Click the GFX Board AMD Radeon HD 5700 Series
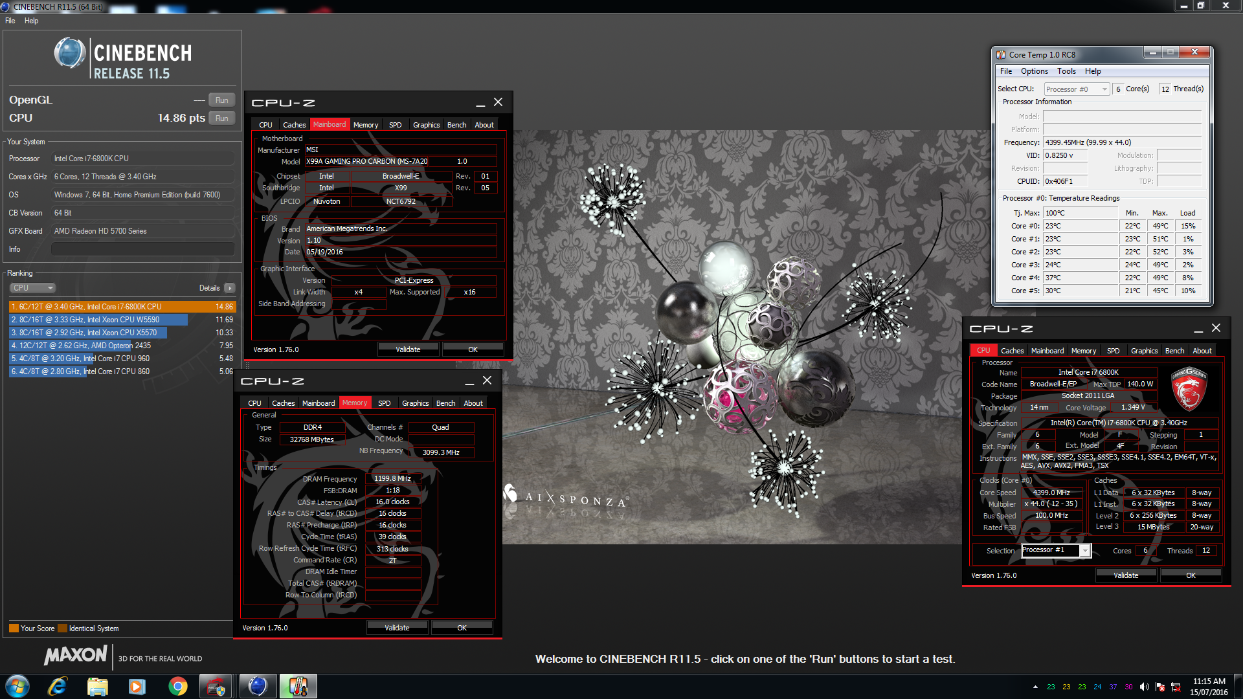The width and height of the screenshot is (1243, 699). tap(142, 231)
